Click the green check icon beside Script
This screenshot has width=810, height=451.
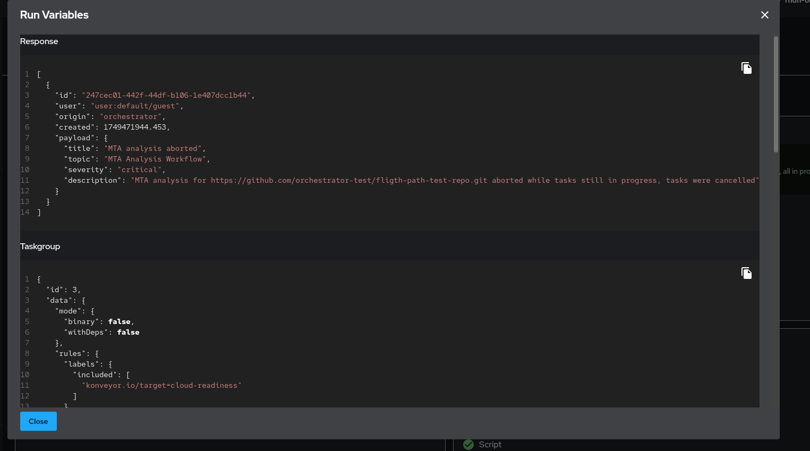click(x=468, y=445)
